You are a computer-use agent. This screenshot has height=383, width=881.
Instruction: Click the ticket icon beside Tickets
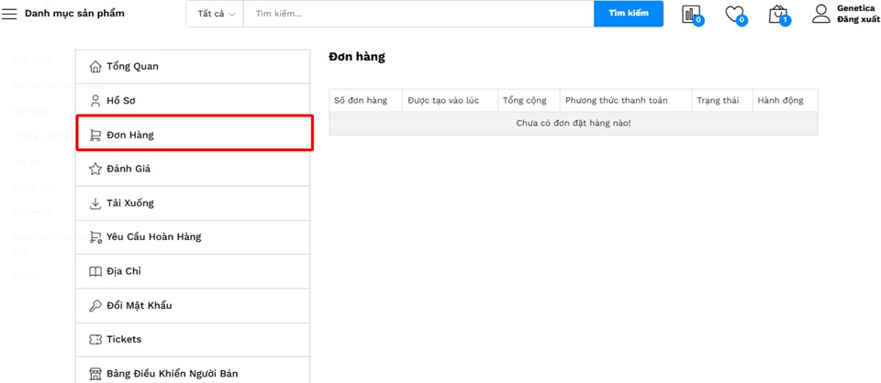(x=95, y=339)
